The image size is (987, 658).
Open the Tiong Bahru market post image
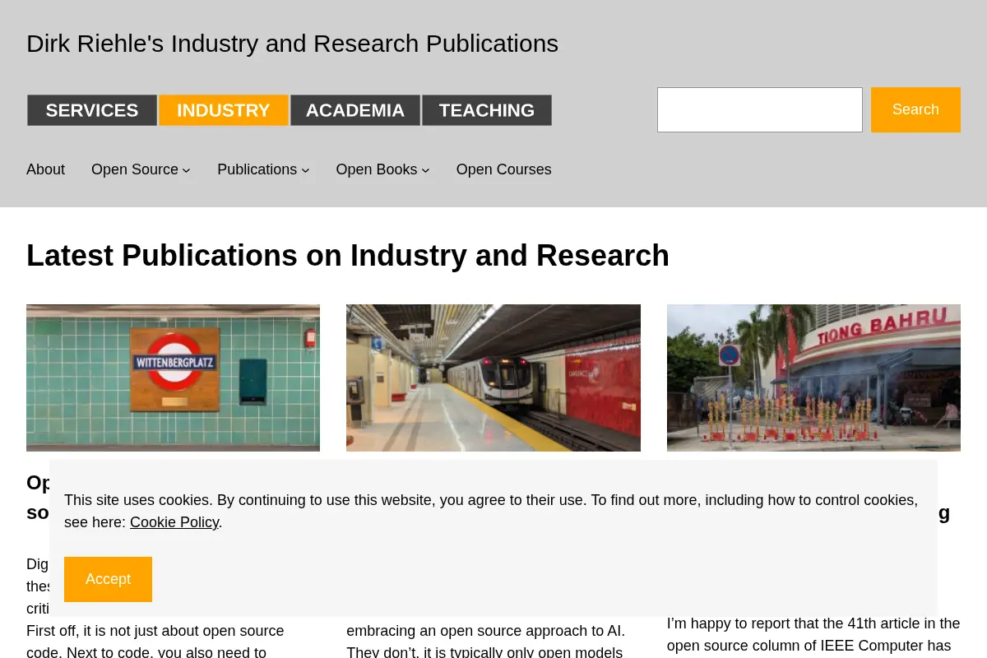pos(813,378)
